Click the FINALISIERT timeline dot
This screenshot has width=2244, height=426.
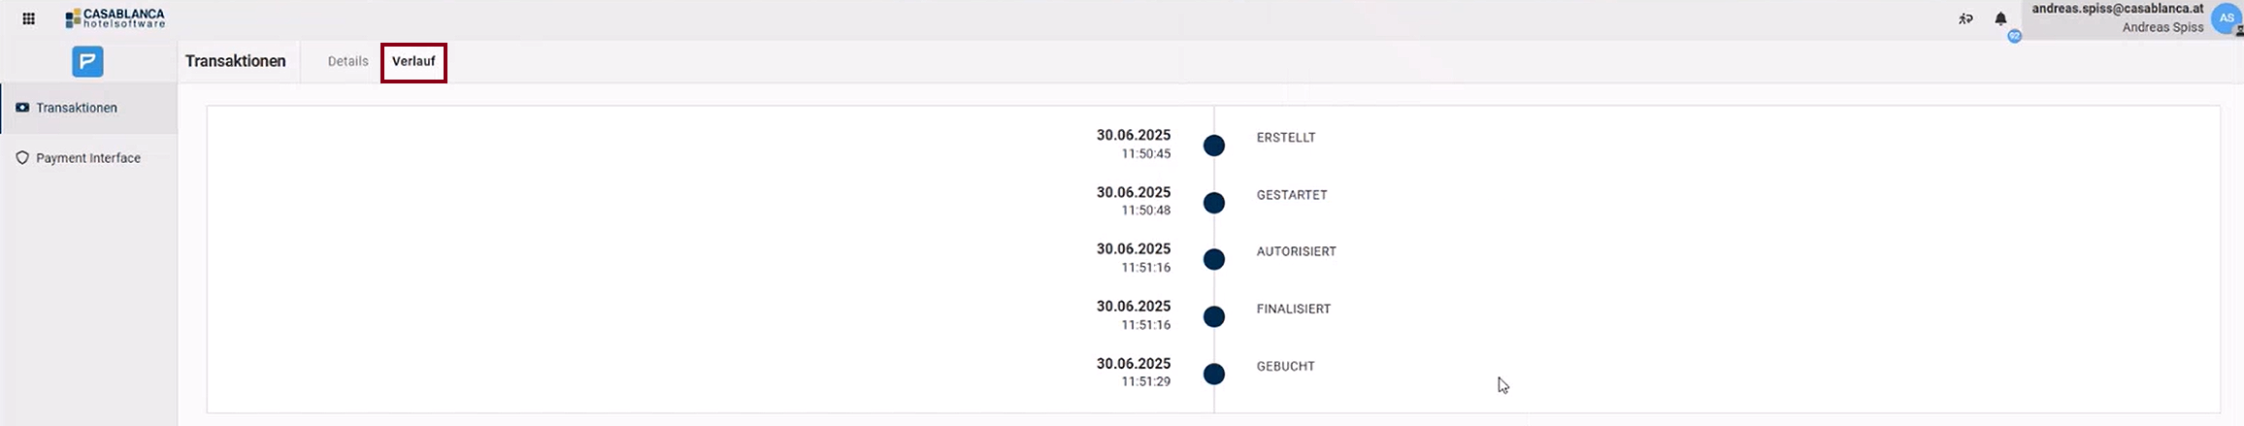point(1213,316)
